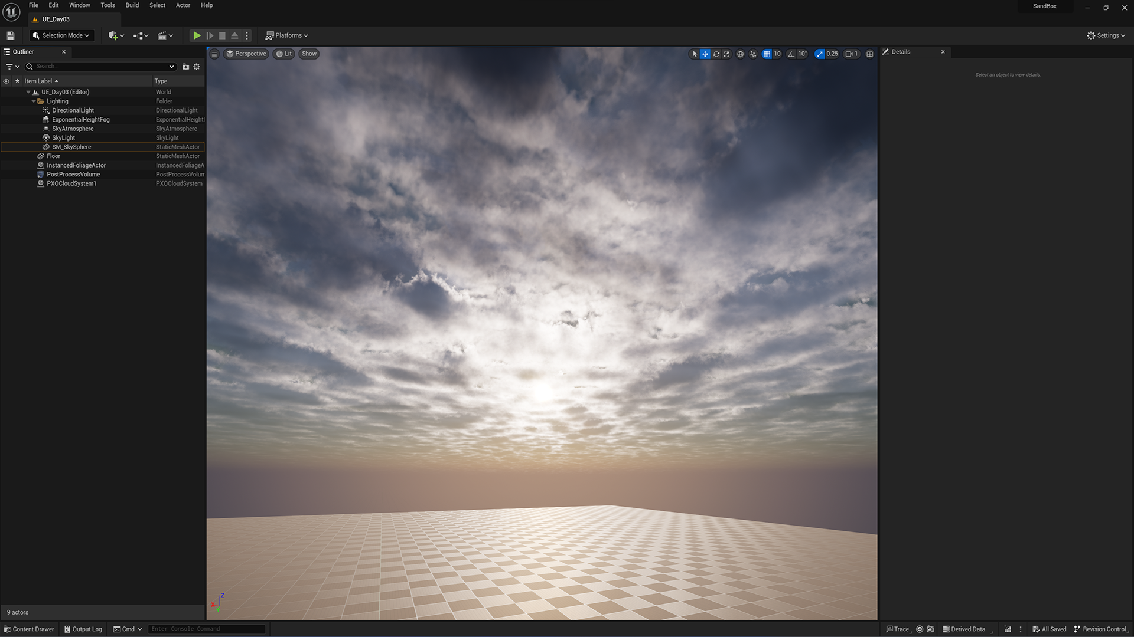Select the rotate transform tool
1134x637 pixels.
point(716,54)
